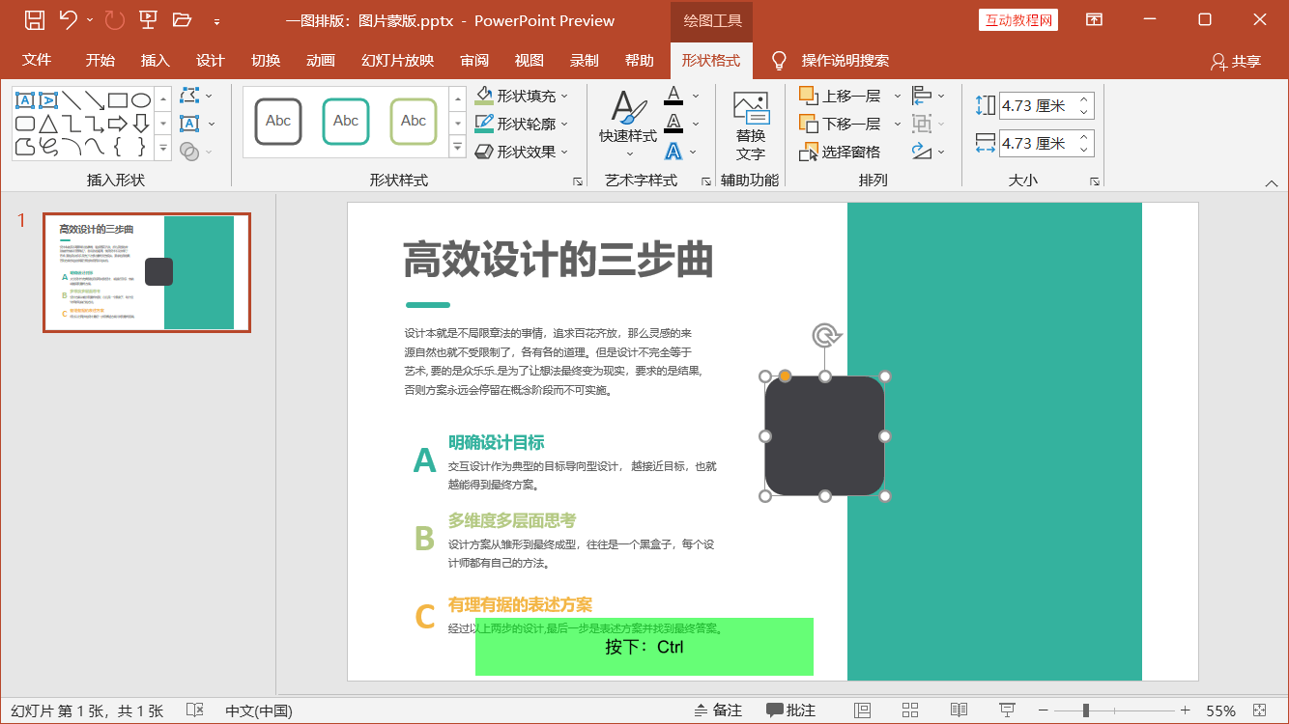The image size is (1289, 724).
Task: Click the spell check icon in status bar
Action: pos(194,710)
